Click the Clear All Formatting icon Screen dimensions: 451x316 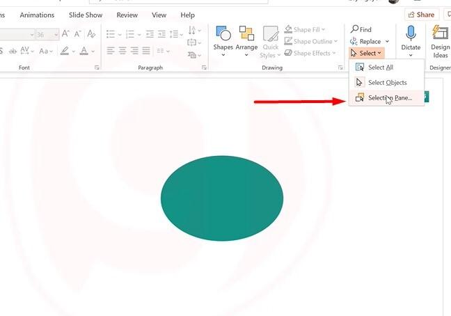[91, 34]
